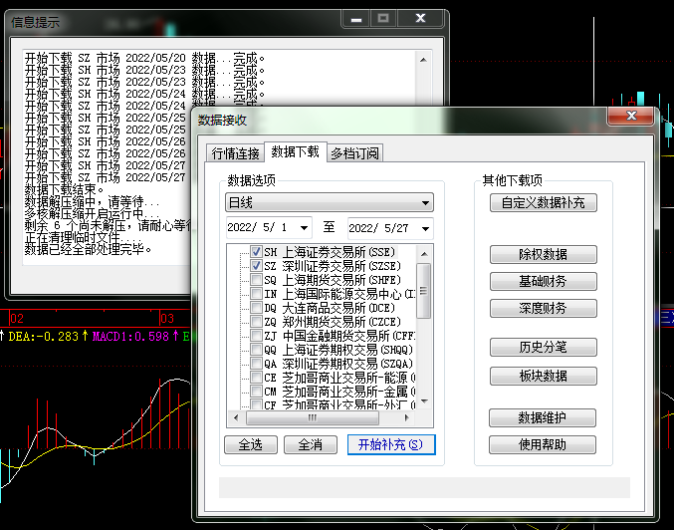This screenshot has height=530, width=674.
Task: Click log line 正在清理临时文件
Action: [83, 237]
